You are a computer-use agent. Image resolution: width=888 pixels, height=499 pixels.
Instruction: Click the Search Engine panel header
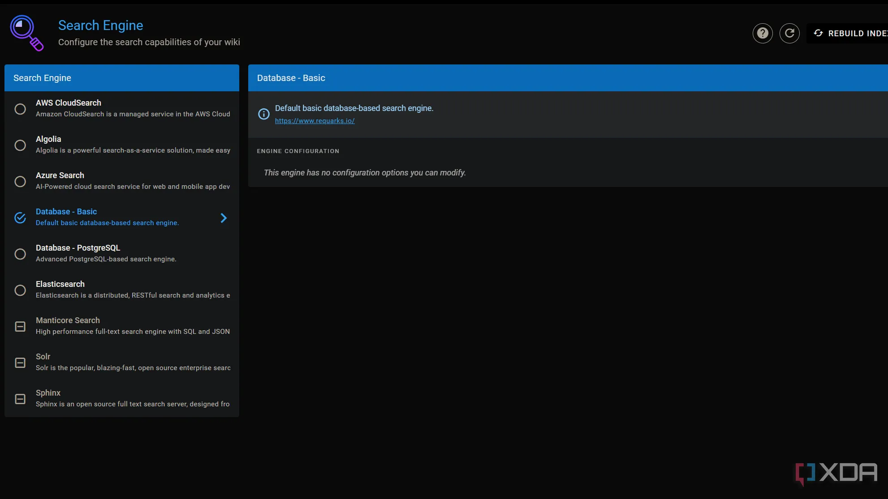pyautogui.click(x=121, y=78)
